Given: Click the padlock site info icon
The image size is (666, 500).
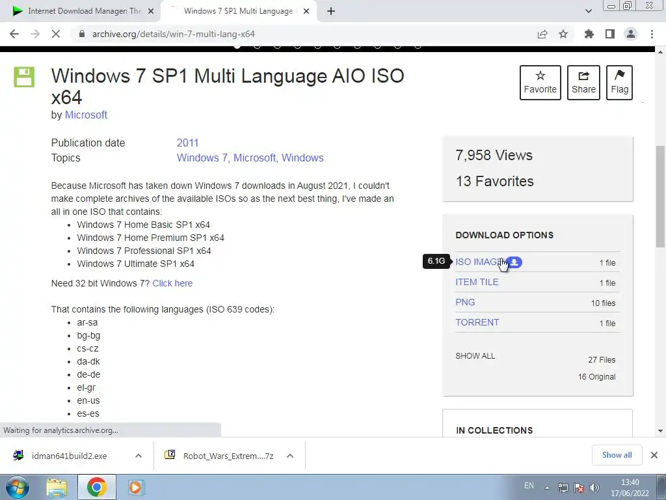Looking at the screenshot, I should coord(82,34).
